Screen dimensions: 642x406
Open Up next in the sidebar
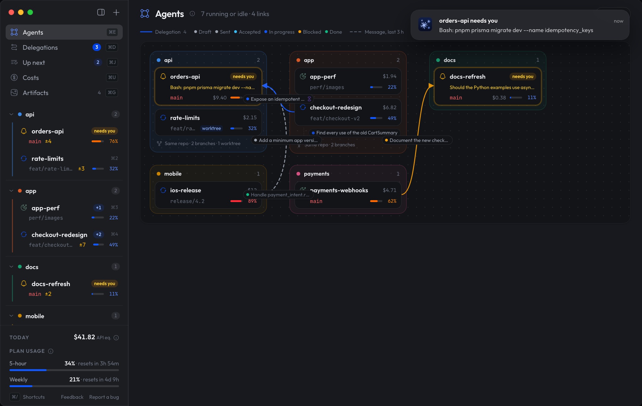click(64, 62)
